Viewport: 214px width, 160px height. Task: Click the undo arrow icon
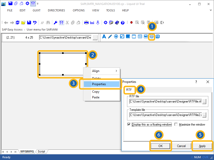point(35,23)
